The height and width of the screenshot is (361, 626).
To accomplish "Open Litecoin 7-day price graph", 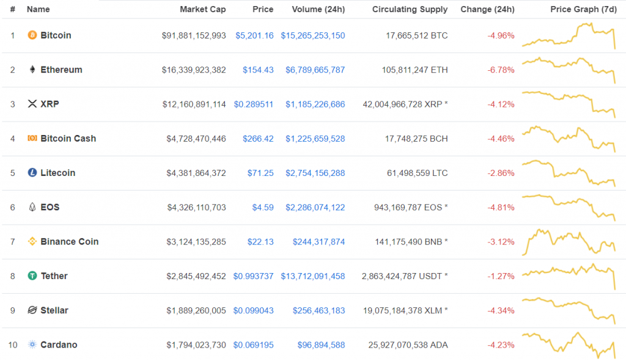I will (569, 173).
